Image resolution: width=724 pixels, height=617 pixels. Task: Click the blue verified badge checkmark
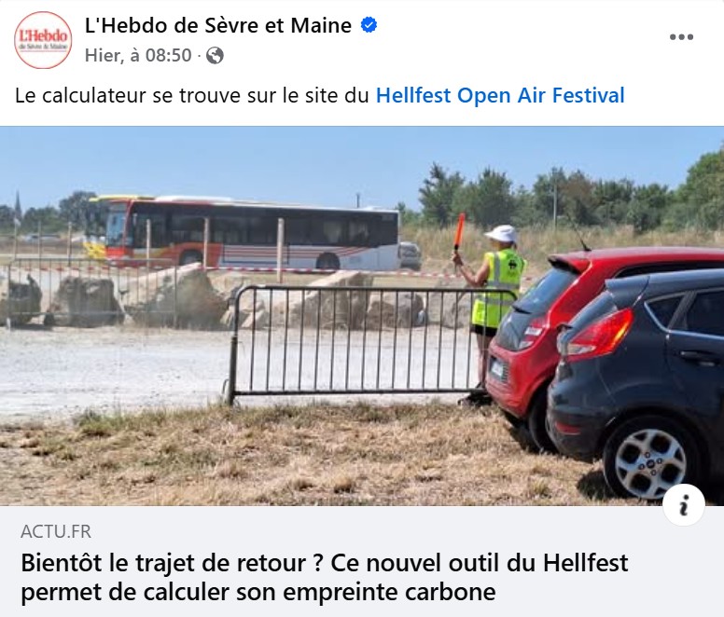[369, 25]
